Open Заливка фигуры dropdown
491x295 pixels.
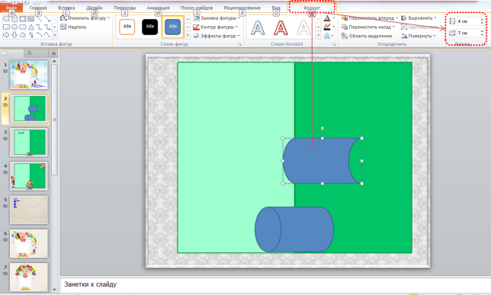point(216,18)
